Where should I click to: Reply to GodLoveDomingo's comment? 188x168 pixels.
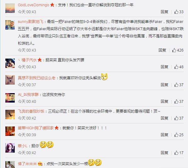point(164,12)
